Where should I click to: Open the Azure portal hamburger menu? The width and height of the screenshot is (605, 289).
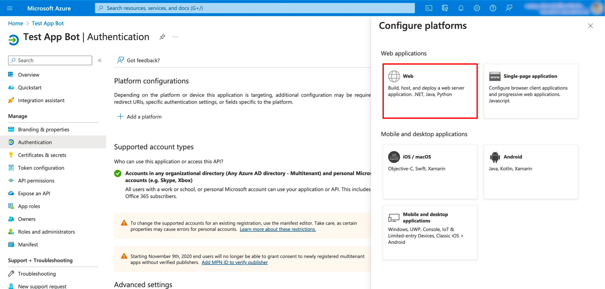pos(10,8)
